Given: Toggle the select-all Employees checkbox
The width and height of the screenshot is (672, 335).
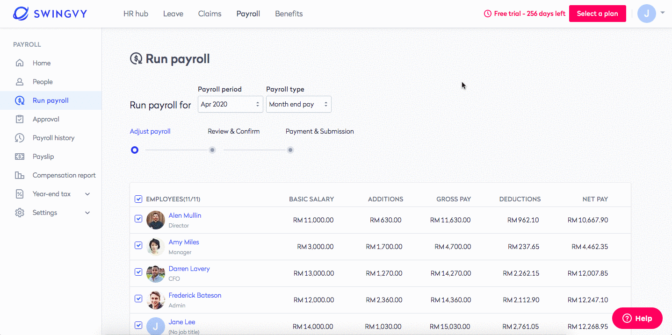Looking at the screenshot, I should tap(138, 199).
